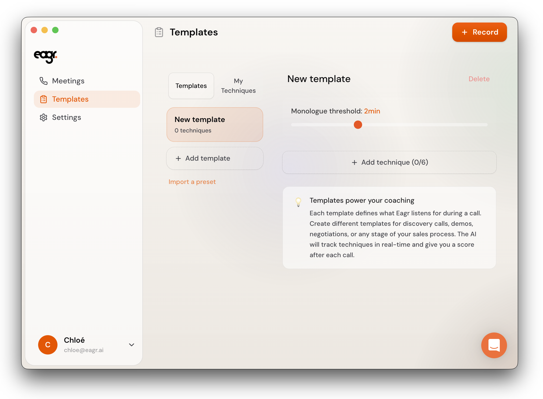Screen dimensions: 543x399
Task: Open Meetings in the sidebar
Action: 68,81
